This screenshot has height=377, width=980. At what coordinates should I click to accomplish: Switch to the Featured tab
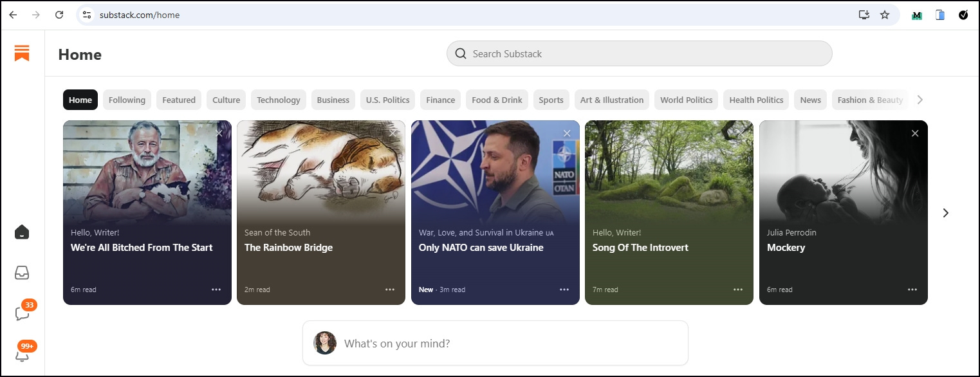179,100
